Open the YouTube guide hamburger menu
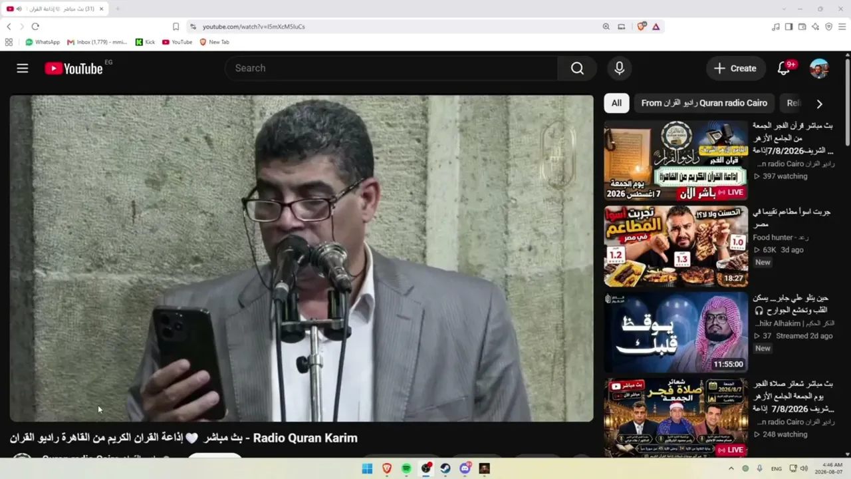 (23, 69)
